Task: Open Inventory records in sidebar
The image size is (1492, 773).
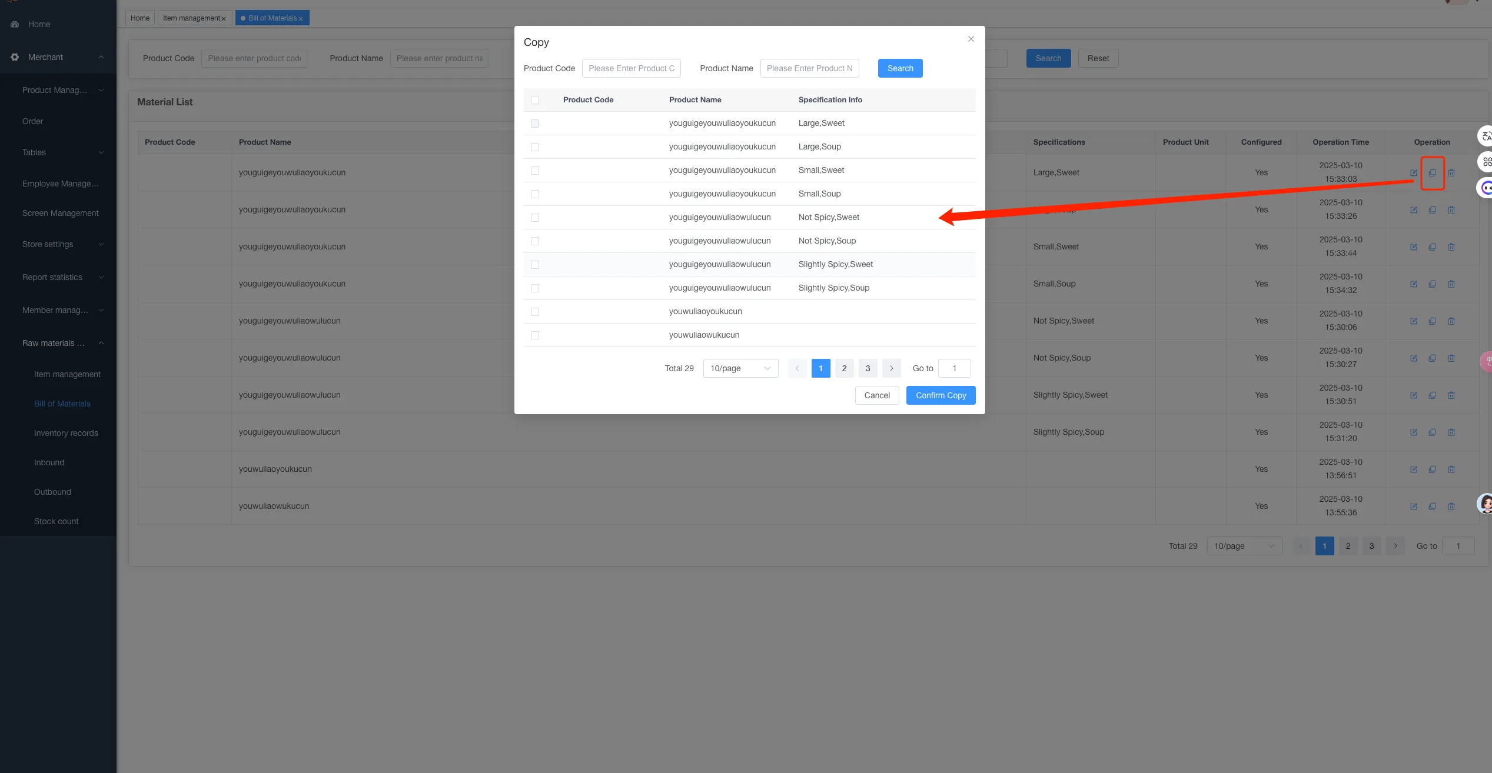Action: click(x=66, y=433)
